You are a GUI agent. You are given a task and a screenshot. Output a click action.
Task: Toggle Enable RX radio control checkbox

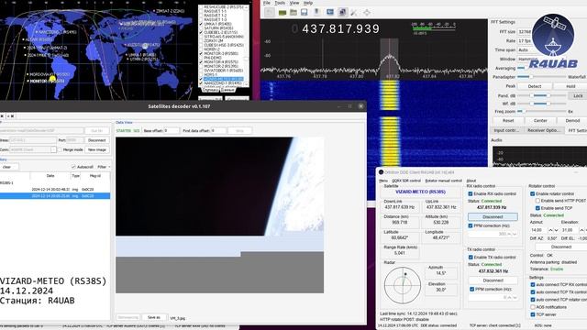tap(471, 193)
